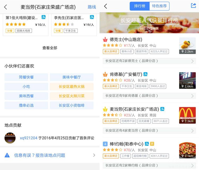
Task: Open the 棒!约翰 pizza thumbnail
Action: pyautogui.click(x=187, y=150)
